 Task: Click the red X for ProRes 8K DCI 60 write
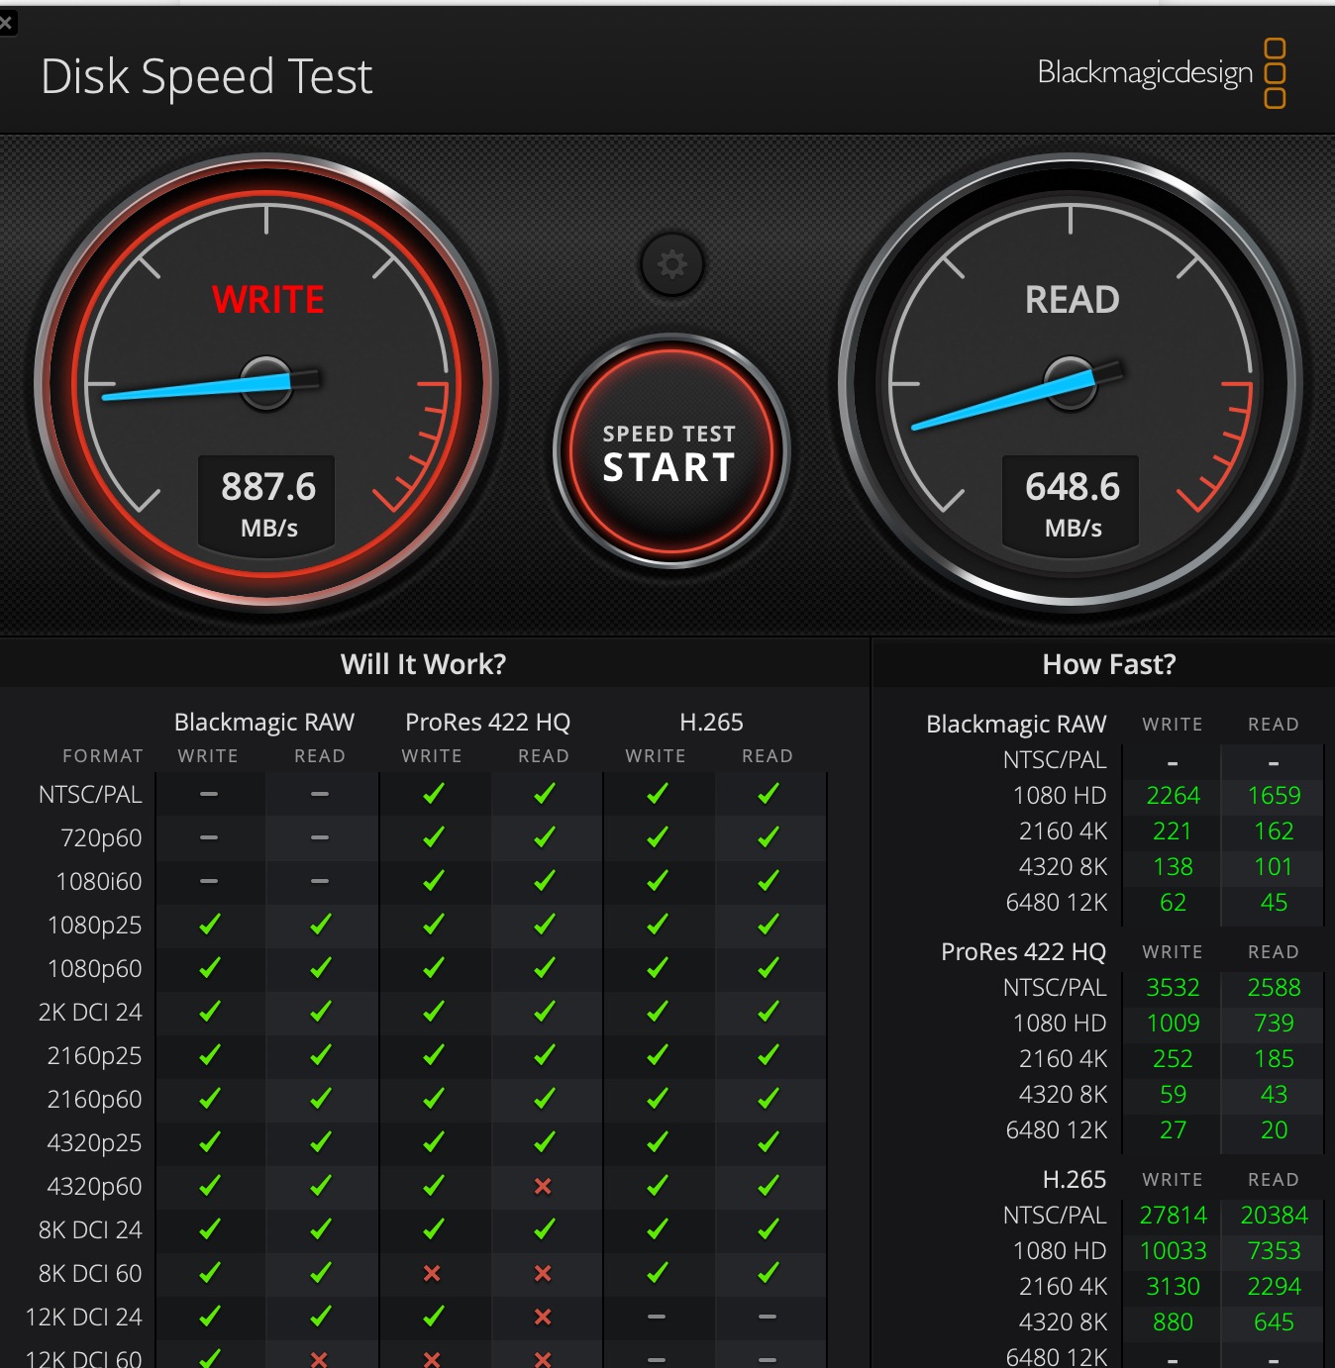coord(432,1273)
